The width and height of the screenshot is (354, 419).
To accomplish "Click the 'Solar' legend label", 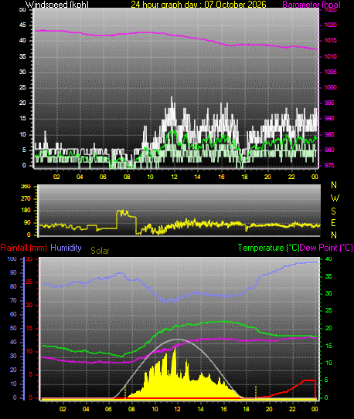I will click(100, 251).
